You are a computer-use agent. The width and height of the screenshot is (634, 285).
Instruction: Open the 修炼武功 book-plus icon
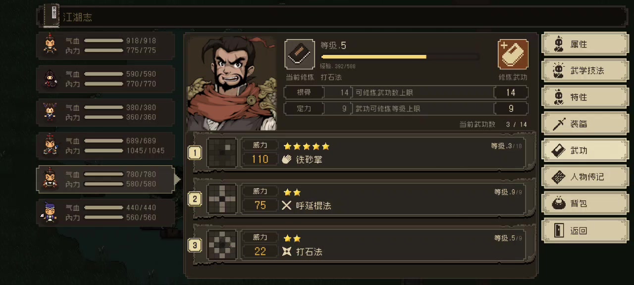click(x=513, y=54)
